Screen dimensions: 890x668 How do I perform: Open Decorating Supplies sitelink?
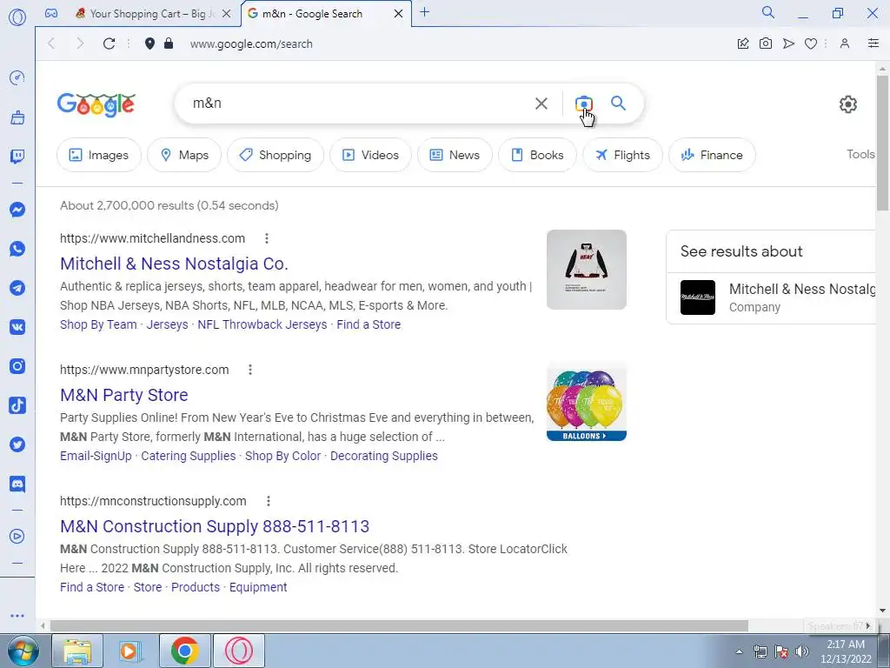tap(383, 456)
